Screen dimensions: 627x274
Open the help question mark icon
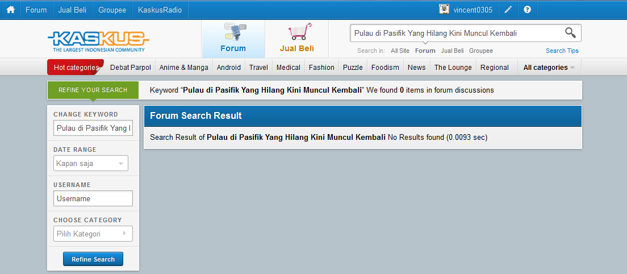(527, 10)
